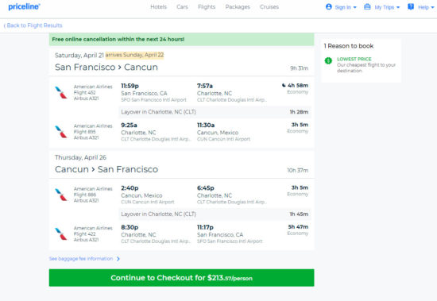
Task: Go to the Cars navigation tab
Action: (x=182, y=7)
